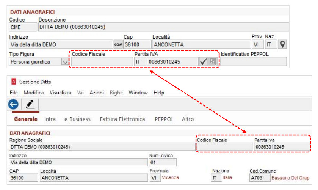Open the greyed Righe menu
This screenshot has height=190, width=318.
click(x=116, y=93)
